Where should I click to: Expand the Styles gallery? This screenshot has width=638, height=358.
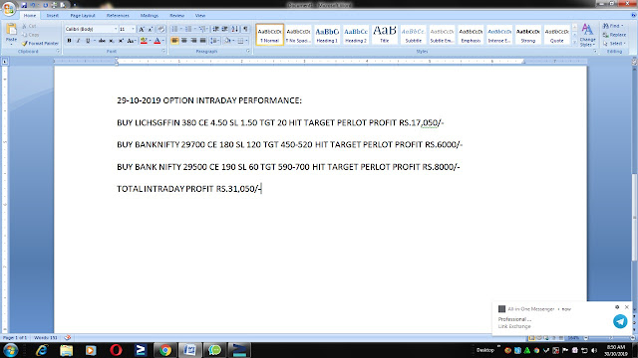click(x=574, y=42)
